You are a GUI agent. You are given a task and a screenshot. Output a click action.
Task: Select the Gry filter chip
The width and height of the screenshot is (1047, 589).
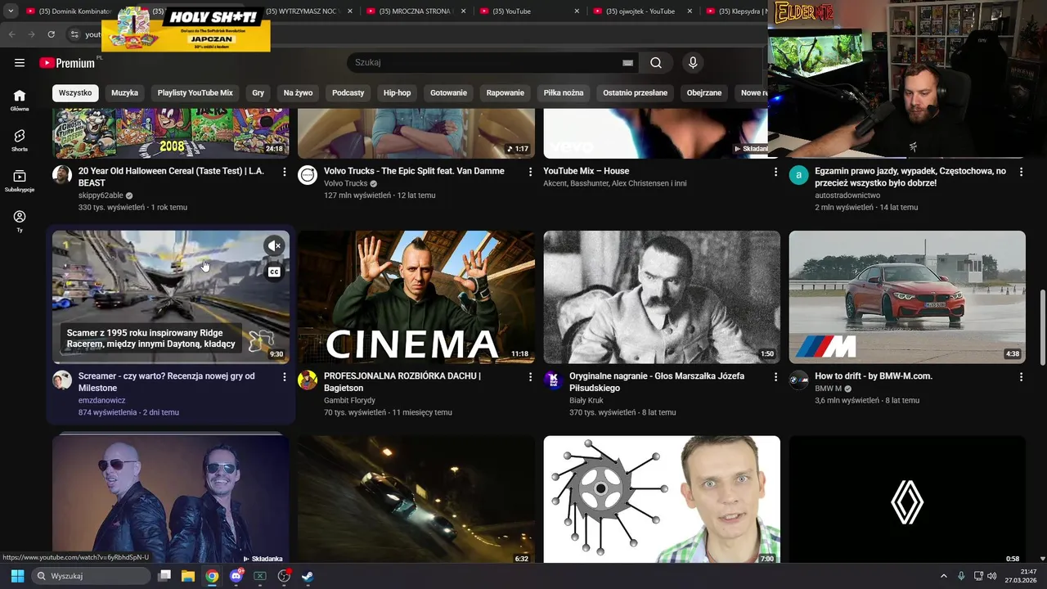tap(258, 93)
